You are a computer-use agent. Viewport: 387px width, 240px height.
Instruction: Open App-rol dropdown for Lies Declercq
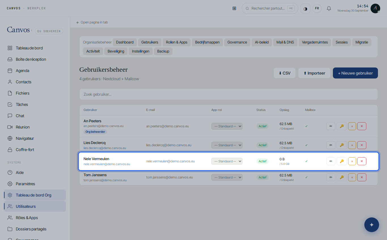pos(227,145)
